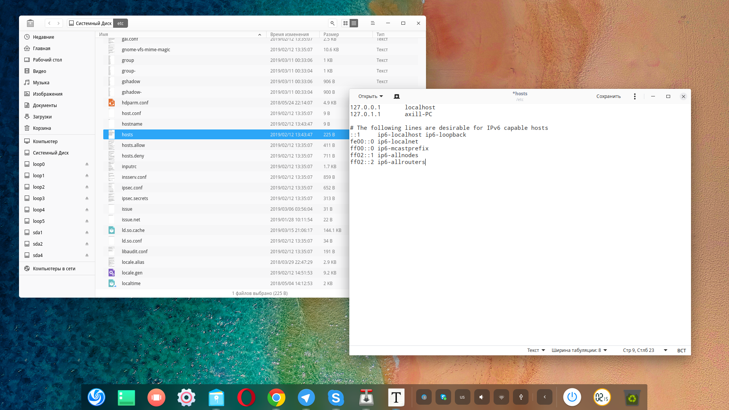Click the new document icon in editor
This screenshot has width=729, height=410.
[x=397, y=96]
